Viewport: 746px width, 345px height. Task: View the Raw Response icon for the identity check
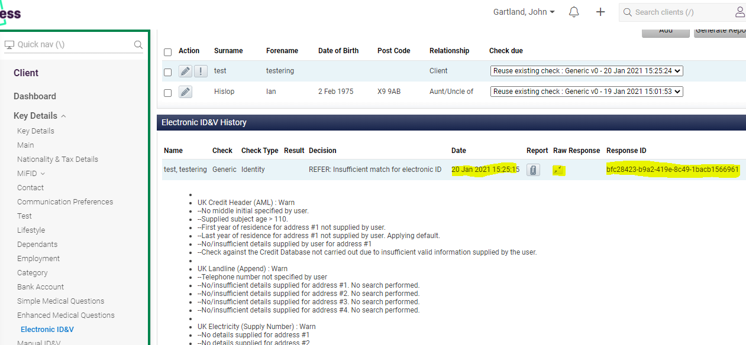point(558,170)
